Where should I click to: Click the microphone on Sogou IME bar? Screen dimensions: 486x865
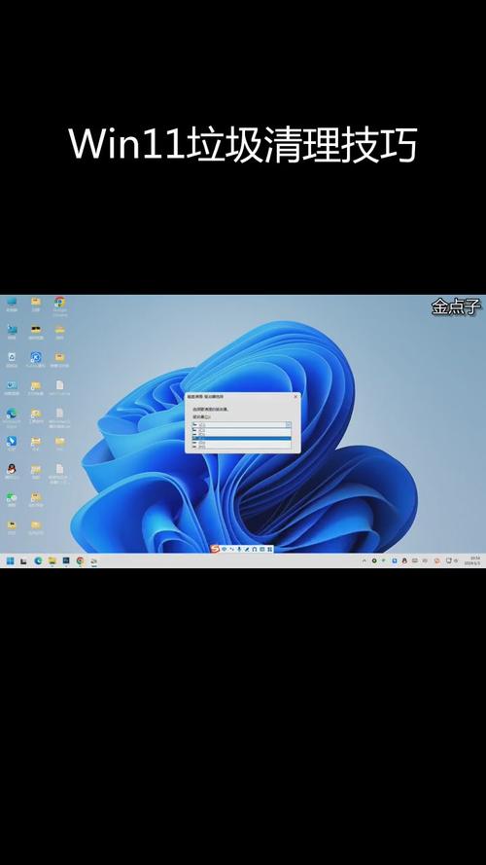tap(239, 549)
